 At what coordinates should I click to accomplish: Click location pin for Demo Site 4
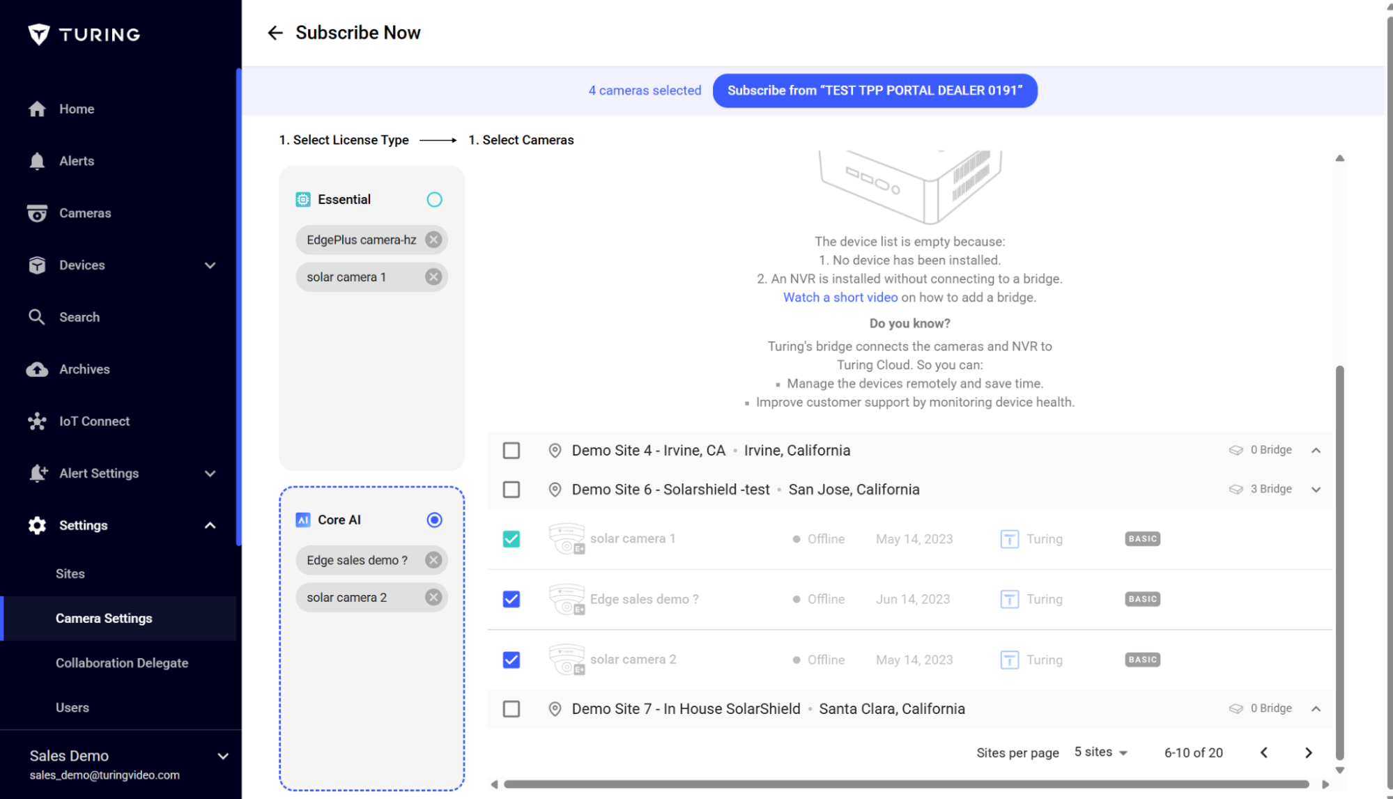tap(555, 451)
